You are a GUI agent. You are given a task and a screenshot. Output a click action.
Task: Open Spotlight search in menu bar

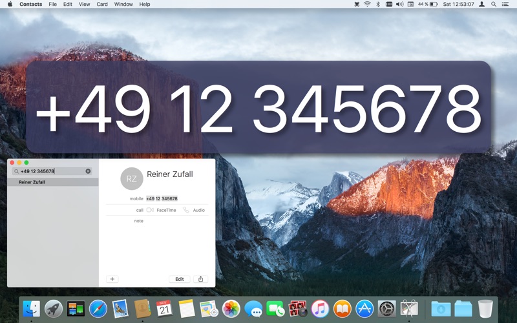[x=494, y=4]
